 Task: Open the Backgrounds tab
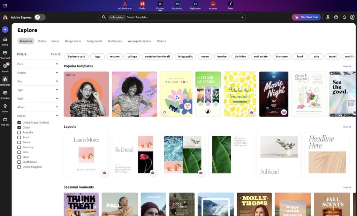94,41
